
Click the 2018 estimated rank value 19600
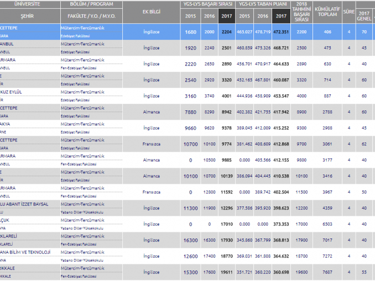coord(301,272)
